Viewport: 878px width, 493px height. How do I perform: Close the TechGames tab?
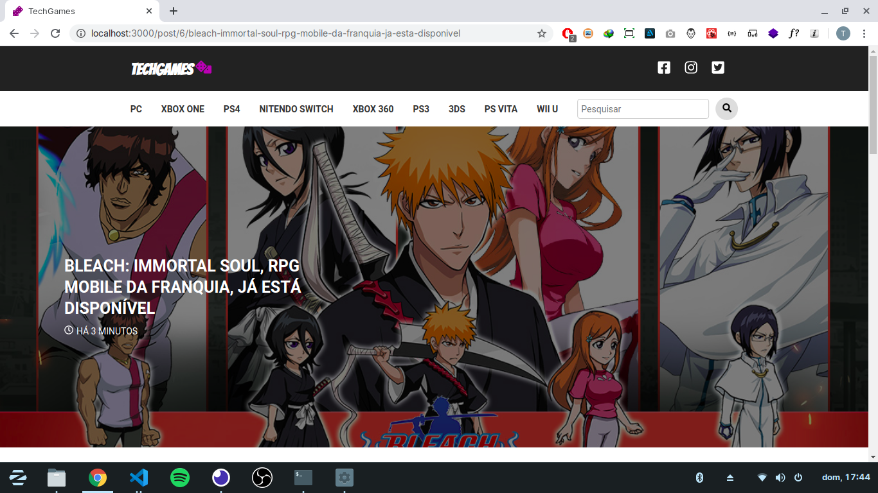coord(149,11)
